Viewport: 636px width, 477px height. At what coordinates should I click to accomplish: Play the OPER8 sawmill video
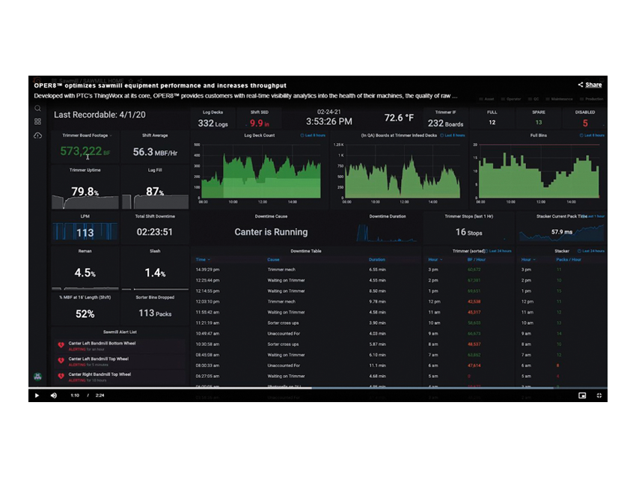[37, 395]
